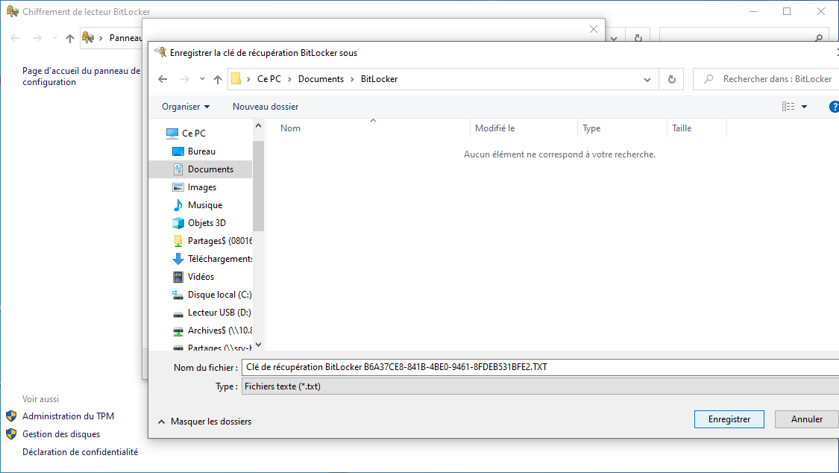This screenshot has width=839, height=473.
Task: Open the help question mark icon
Action: (834, 107)
